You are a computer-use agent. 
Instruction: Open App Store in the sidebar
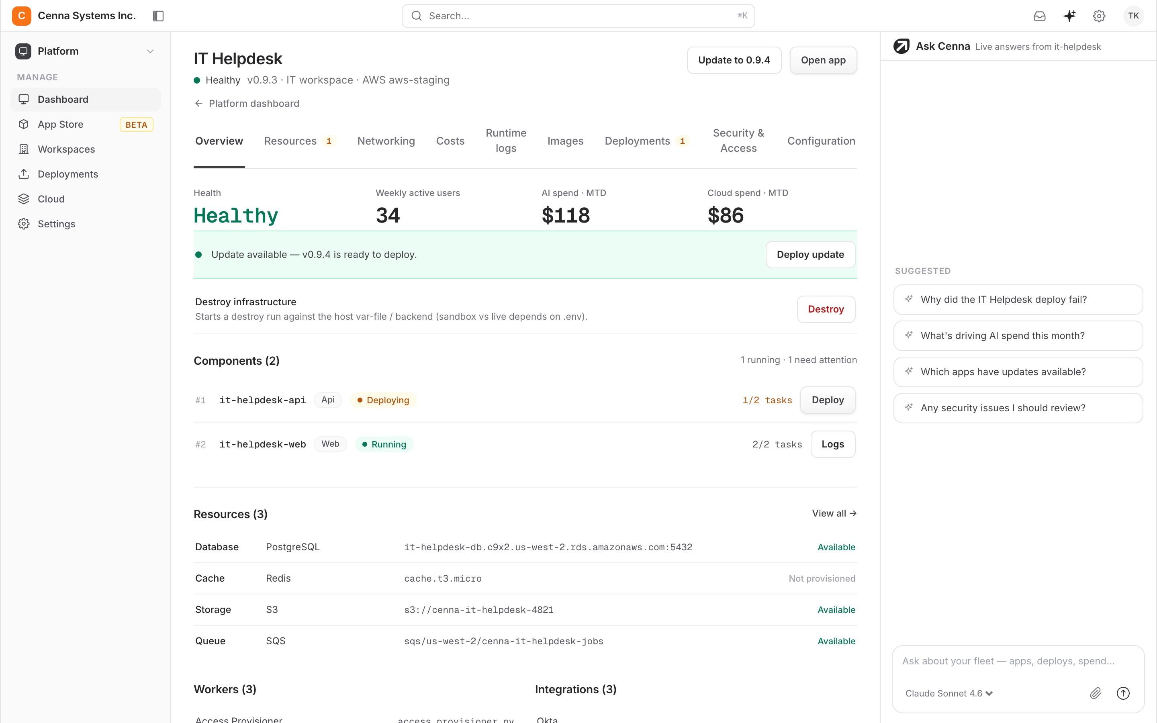[86, 125]
